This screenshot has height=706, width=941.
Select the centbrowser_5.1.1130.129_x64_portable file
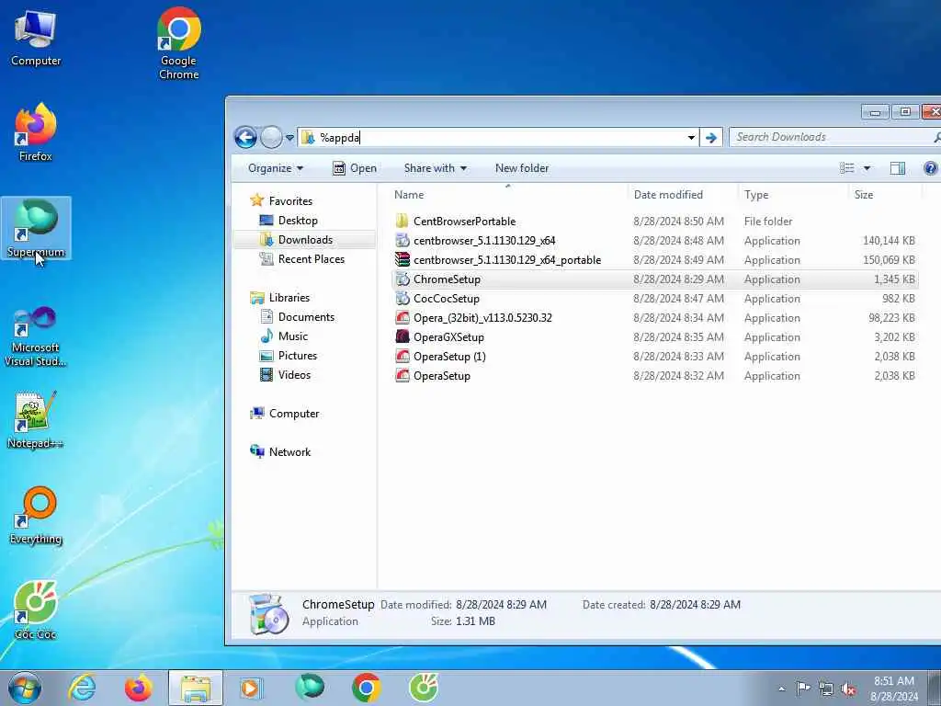655,260
